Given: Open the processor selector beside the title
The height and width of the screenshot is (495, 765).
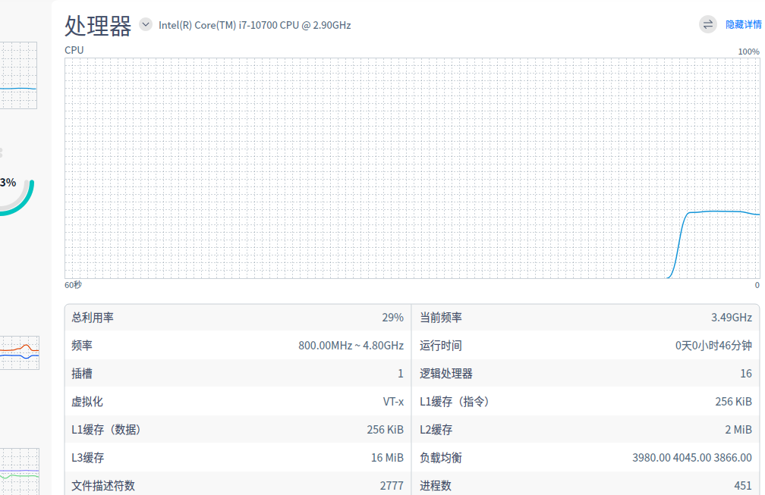Looking at the screenshot, I should coord(144,25).
